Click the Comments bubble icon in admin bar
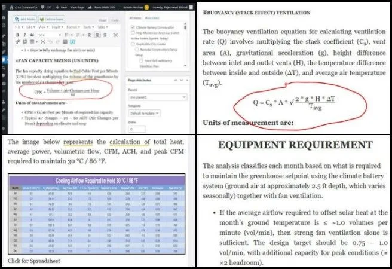This screenshot has width=392, height=269. [43, 7]
